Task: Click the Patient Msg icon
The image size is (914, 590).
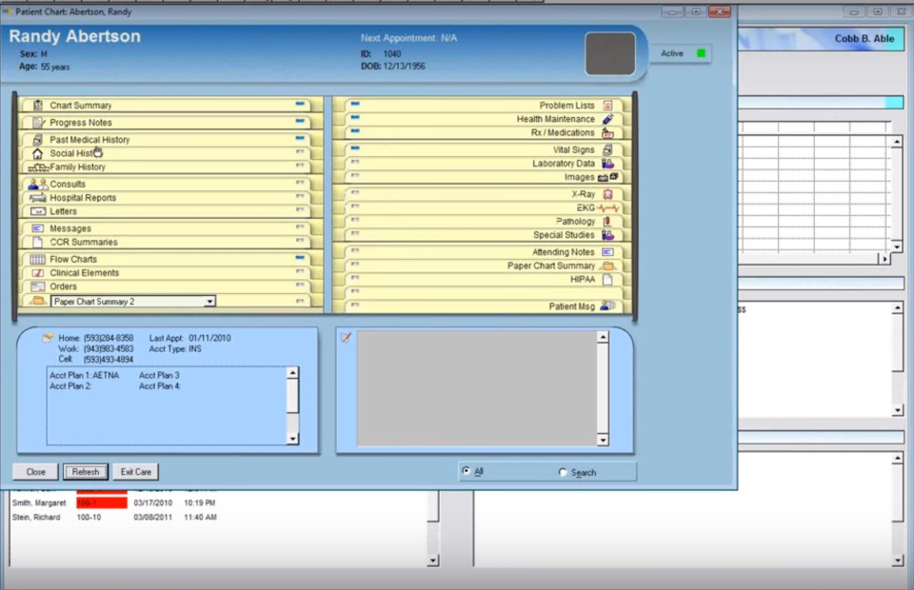Action: point(608,306)
